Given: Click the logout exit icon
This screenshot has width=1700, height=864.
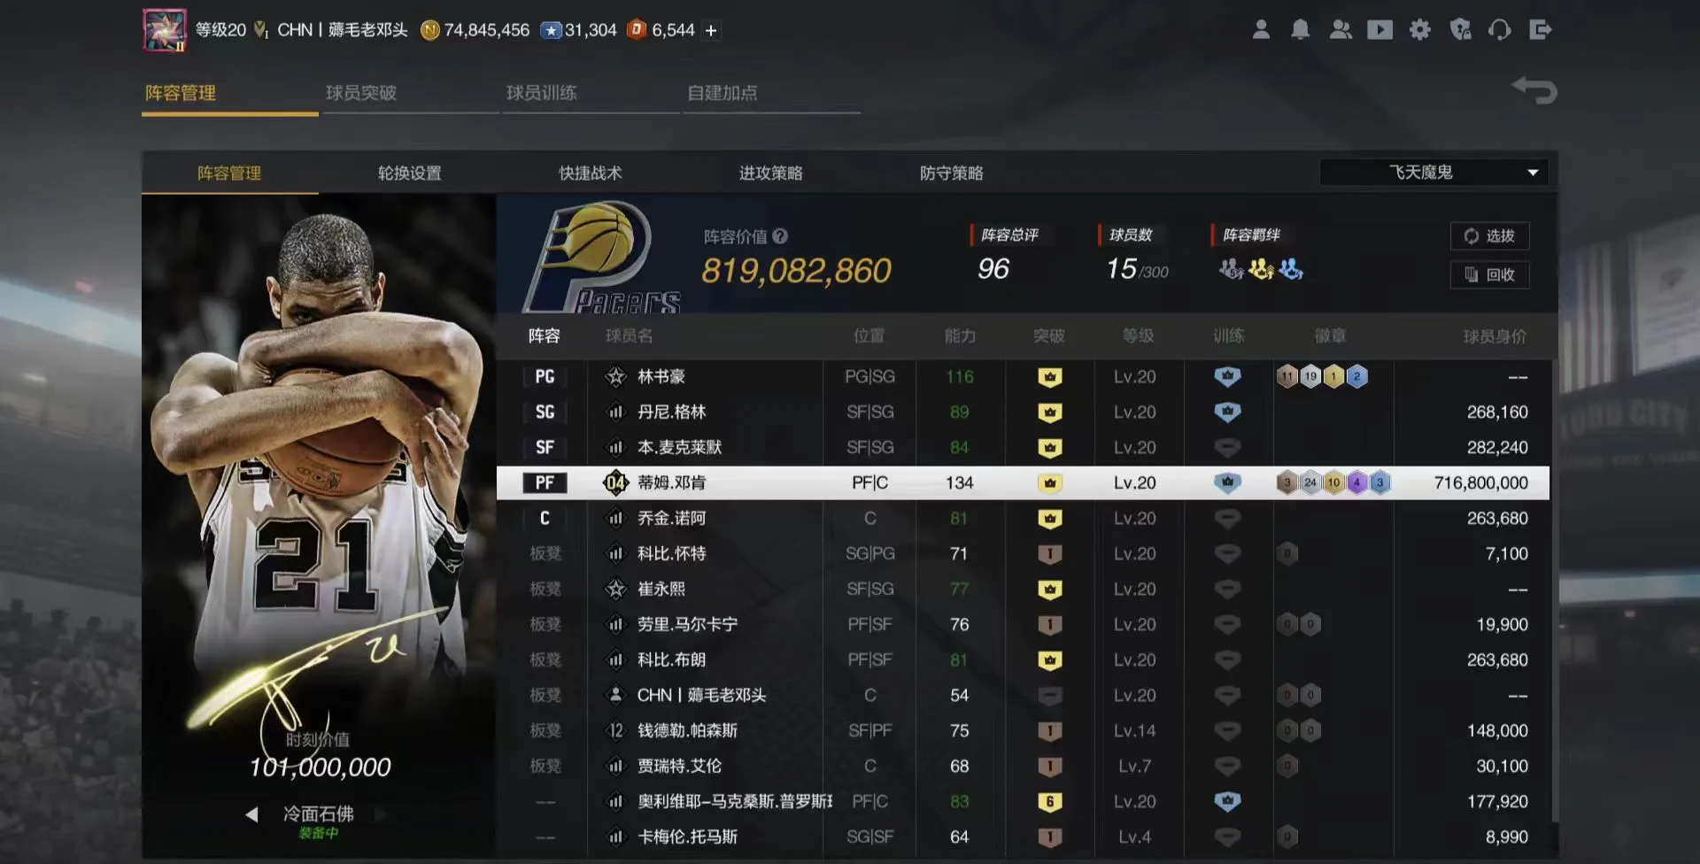Looking at the screenshot, I should [x=1540, y=30].
